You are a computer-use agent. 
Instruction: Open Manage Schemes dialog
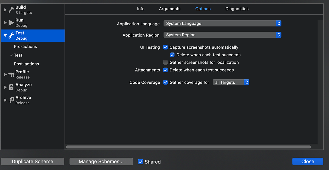coord(101,161)
